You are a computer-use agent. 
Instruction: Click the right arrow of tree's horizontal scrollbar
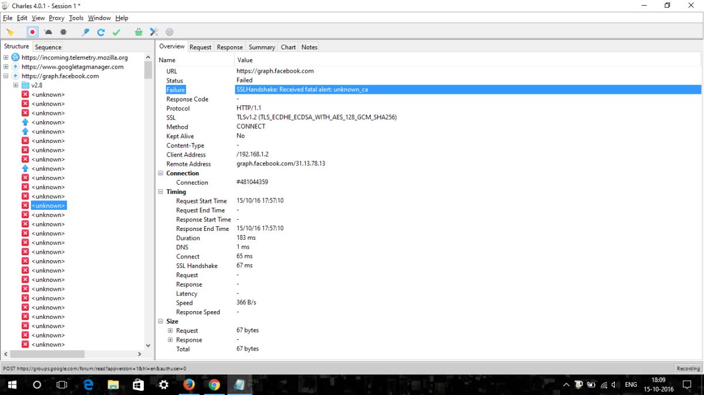pyautogui.click(x=140, y=354)
